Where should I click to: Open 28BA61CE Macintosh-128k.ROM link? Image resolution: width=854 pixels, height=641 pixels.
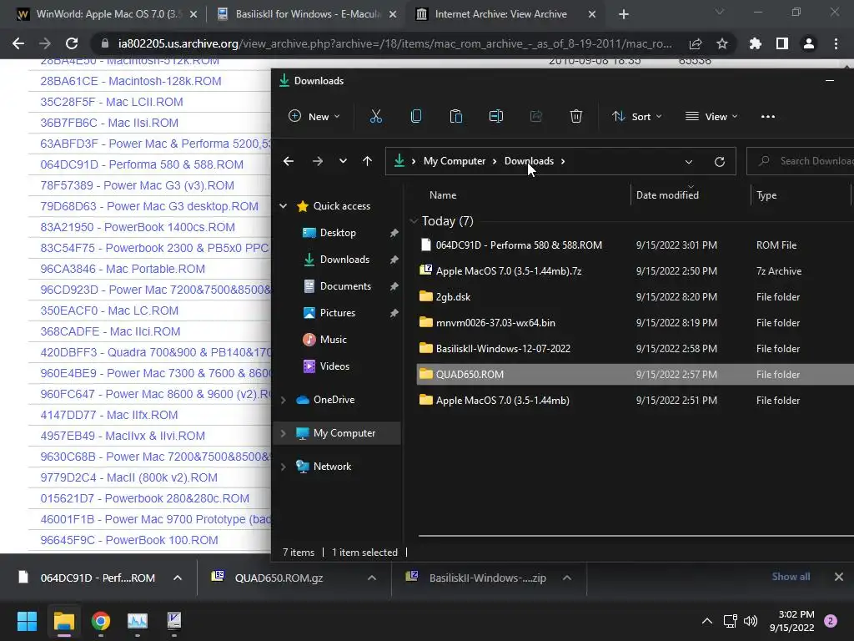(131, 81)
